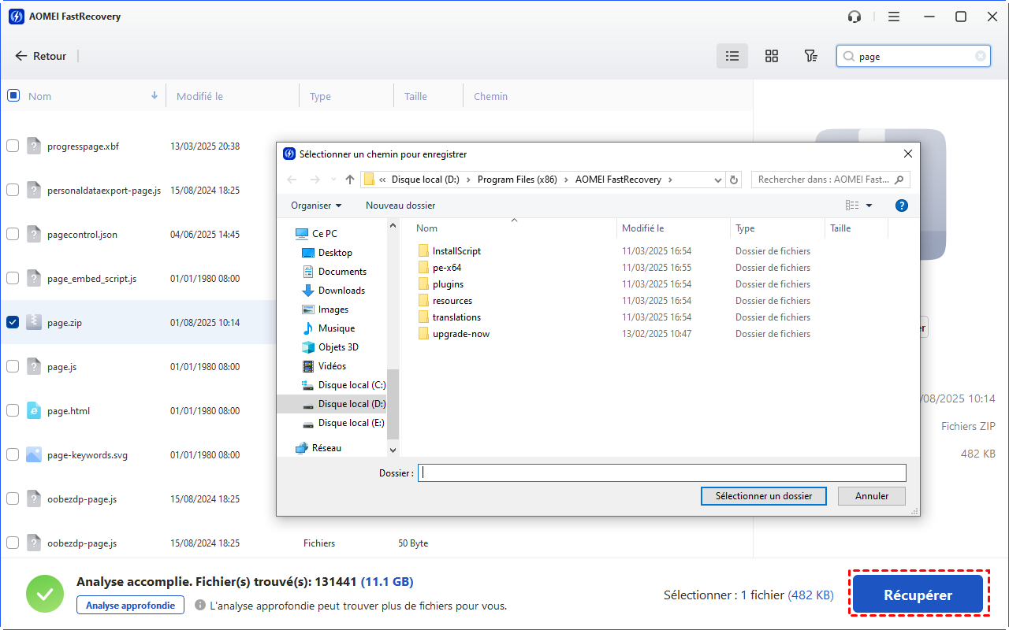Check the page.js checkbox
This screenshot has width=1009, height=630.
click(x=13, y=366)
